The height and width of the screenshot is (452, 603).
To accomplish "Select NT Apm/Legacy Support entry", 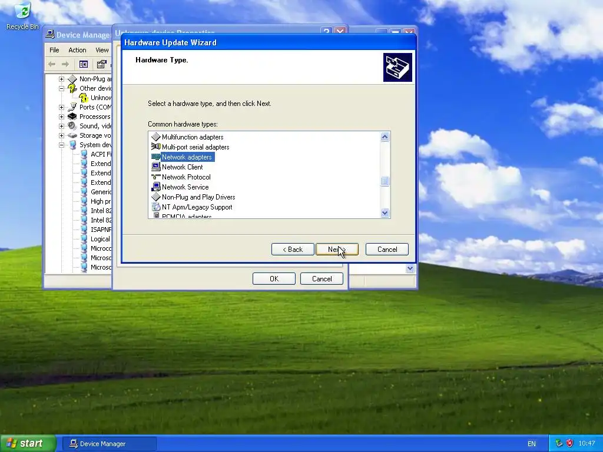I will pyautogui.click(x=197, y=207).
